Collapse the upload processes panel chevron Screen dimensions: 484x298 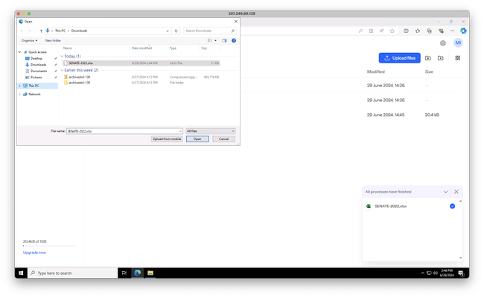click(x=446, y=191)
